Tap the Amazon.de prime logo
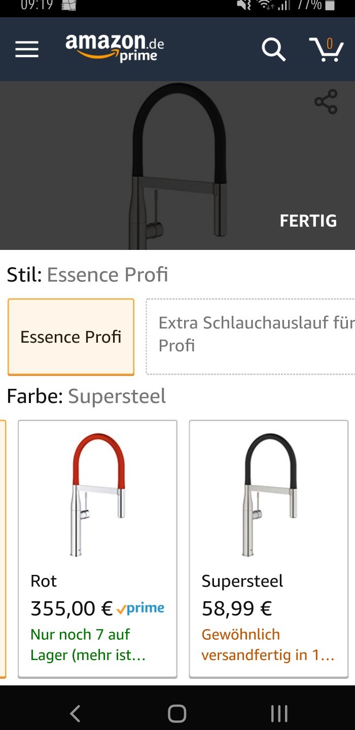Image resolution: width=355 pixels, height=730 pixels. click(x=115, y=48)
